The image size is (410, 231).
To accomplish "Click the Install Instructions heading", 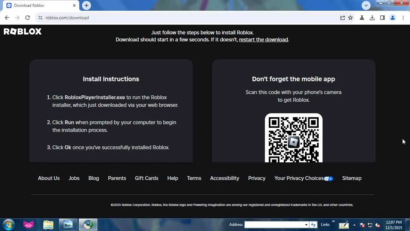I will click(x=111, y=79).
